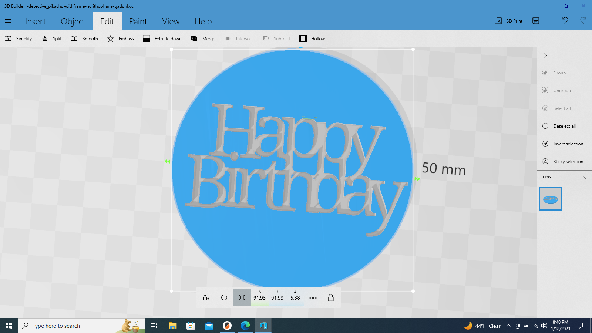Toggle Sticky selection

[x=563, y=162]
